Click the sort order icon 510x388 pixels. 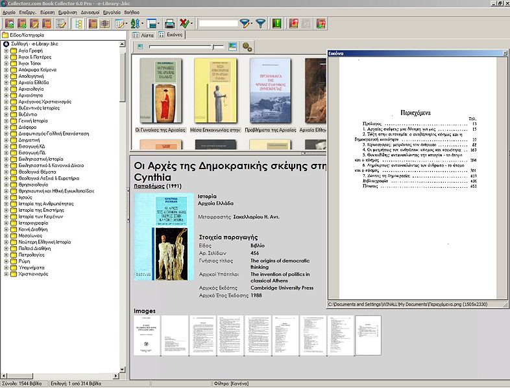(135, 24)
